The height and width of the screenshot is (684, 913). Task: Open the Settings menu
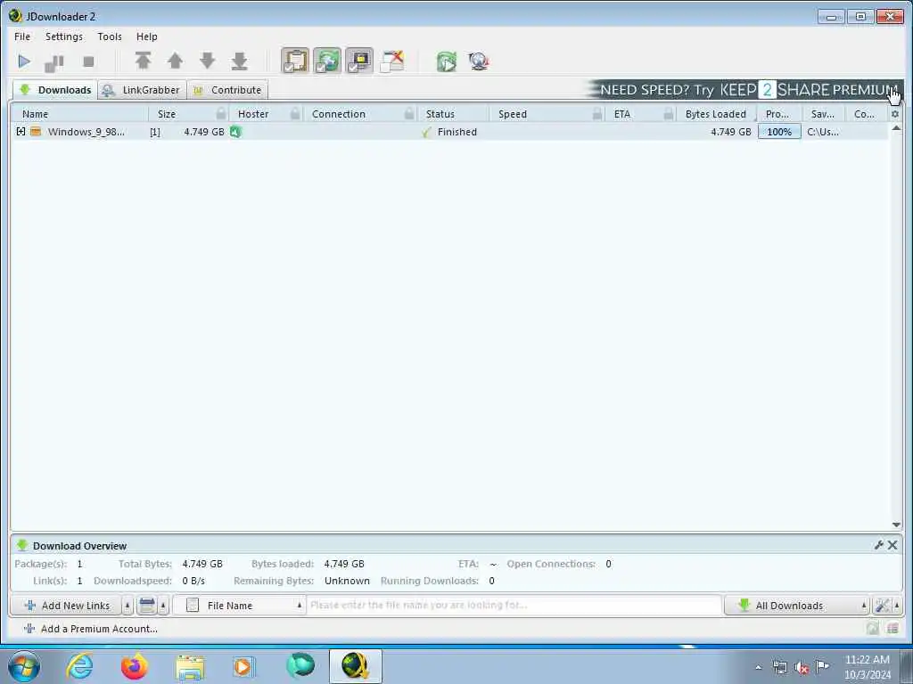[x=64, y=36]
